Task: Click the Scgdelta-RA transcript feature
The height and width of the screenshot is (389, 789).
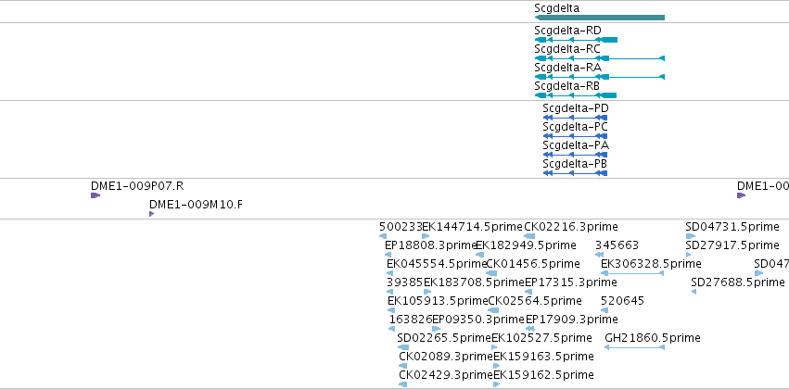Action: [599, 77]
